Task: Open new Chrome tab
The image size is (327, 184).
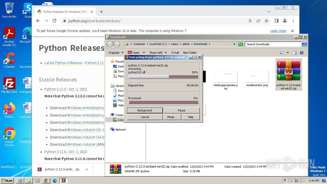Action: [x=101, y=12]
